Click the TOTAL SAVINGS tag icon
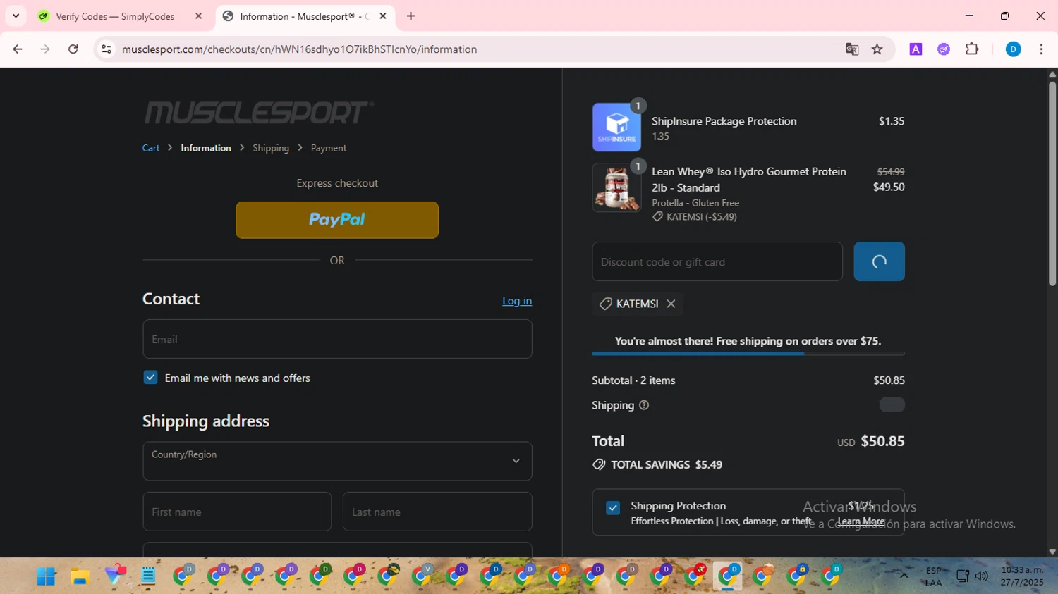The height and width of the screenshot is (594, 1058). (599, 464)
